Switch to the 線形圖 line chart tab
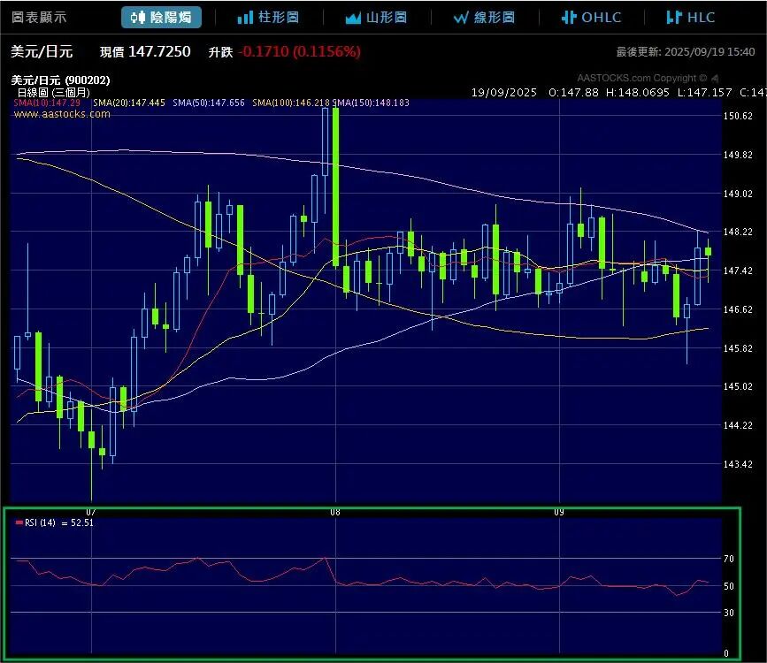The image size is (767, 663). pos(484,18)
